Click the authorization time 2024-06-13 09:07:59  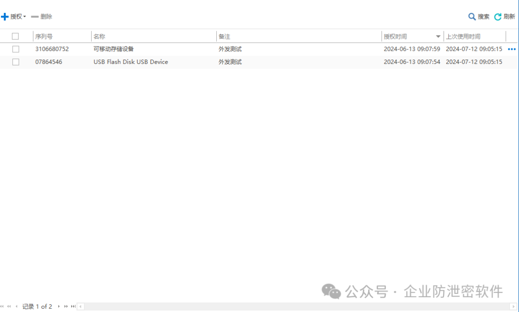coord(412,49)
